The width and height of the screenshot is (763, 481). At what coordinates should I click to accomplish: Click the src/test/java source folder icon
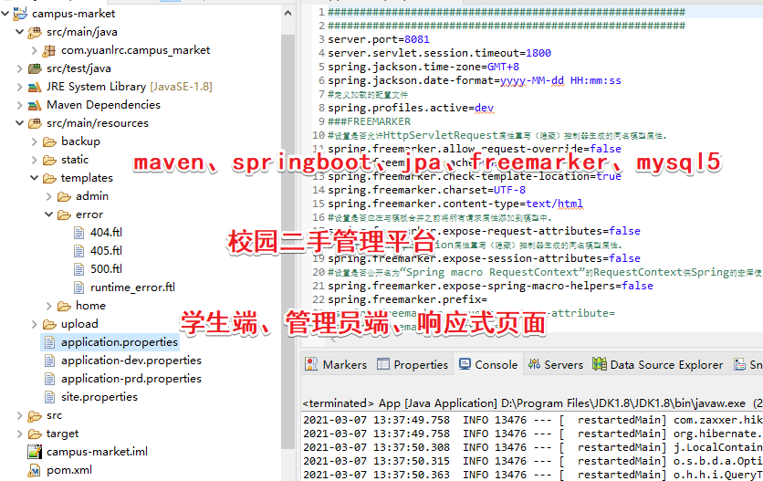(35, 68)
